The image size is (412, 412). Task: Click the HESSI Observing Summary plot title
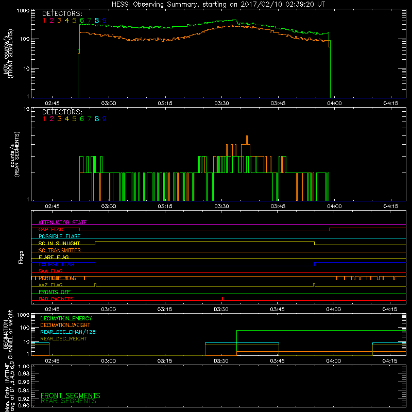(x=218, y=5)
